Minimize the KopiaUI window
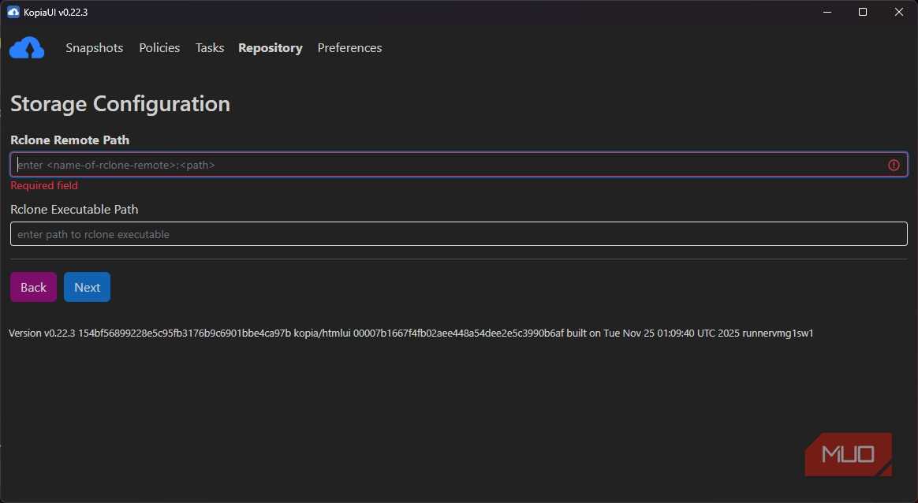This screenshot has width=918, height=503. tap(827, 12)
